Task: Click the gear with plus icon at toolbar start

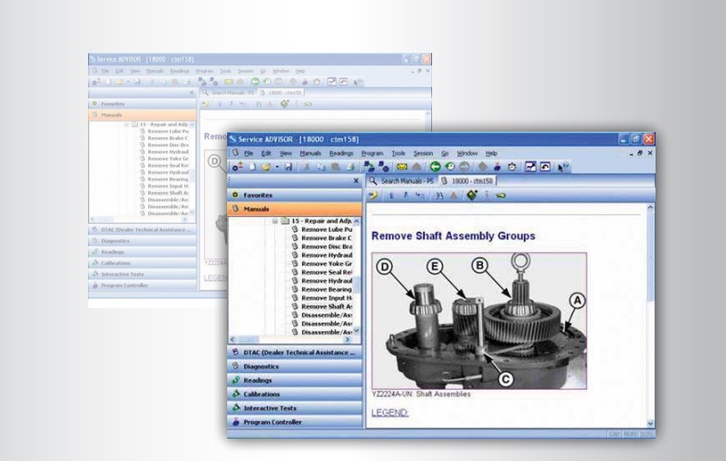Action: point(237,167)
